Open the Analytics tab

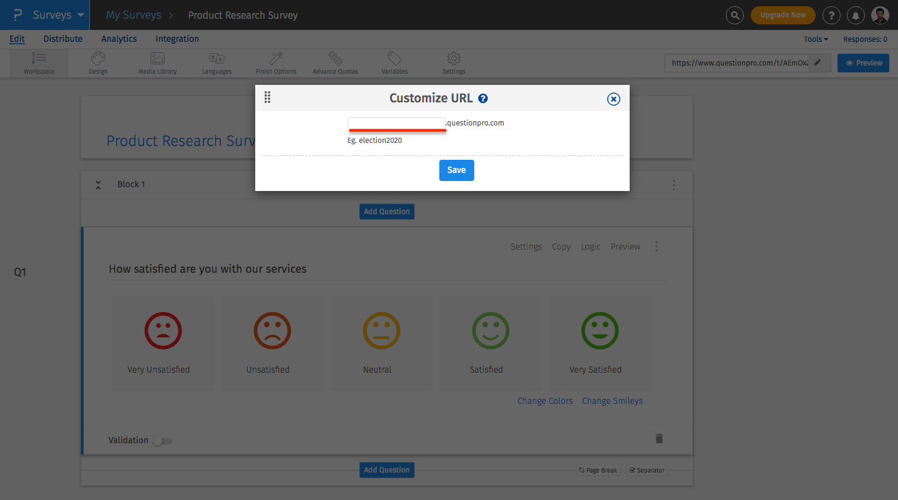coord(119,39)
